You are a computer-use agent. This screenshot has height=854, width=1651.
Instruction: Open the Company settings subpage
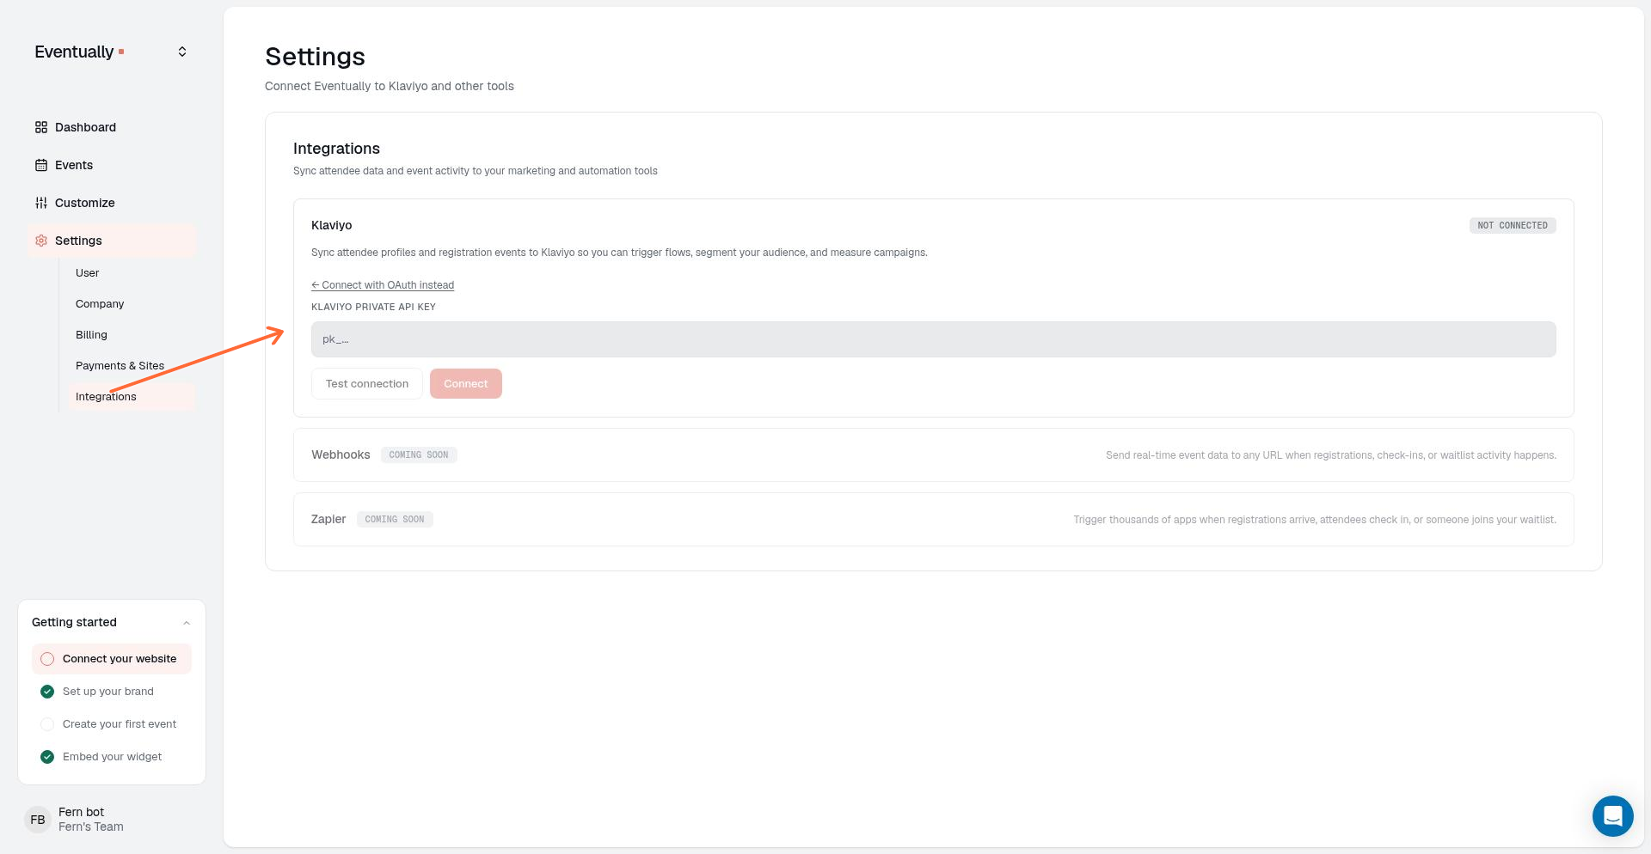[132, 304]
